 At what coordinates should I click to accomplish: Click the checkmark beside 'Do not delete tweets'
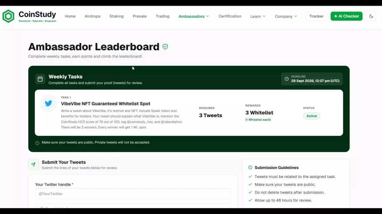[250, 192]
